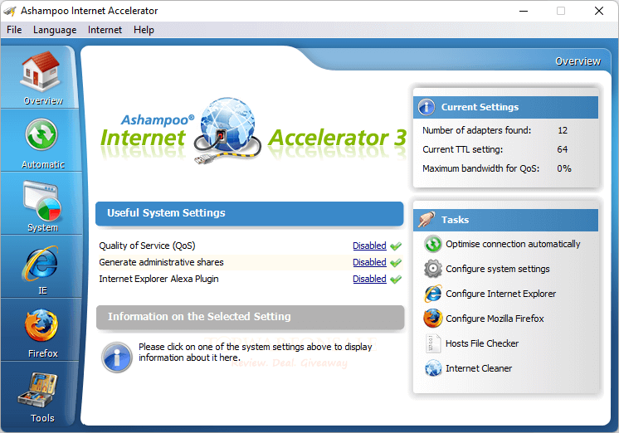Click the Number of adapters found value 12
The image size is (619, 433).
coord(563,130)
